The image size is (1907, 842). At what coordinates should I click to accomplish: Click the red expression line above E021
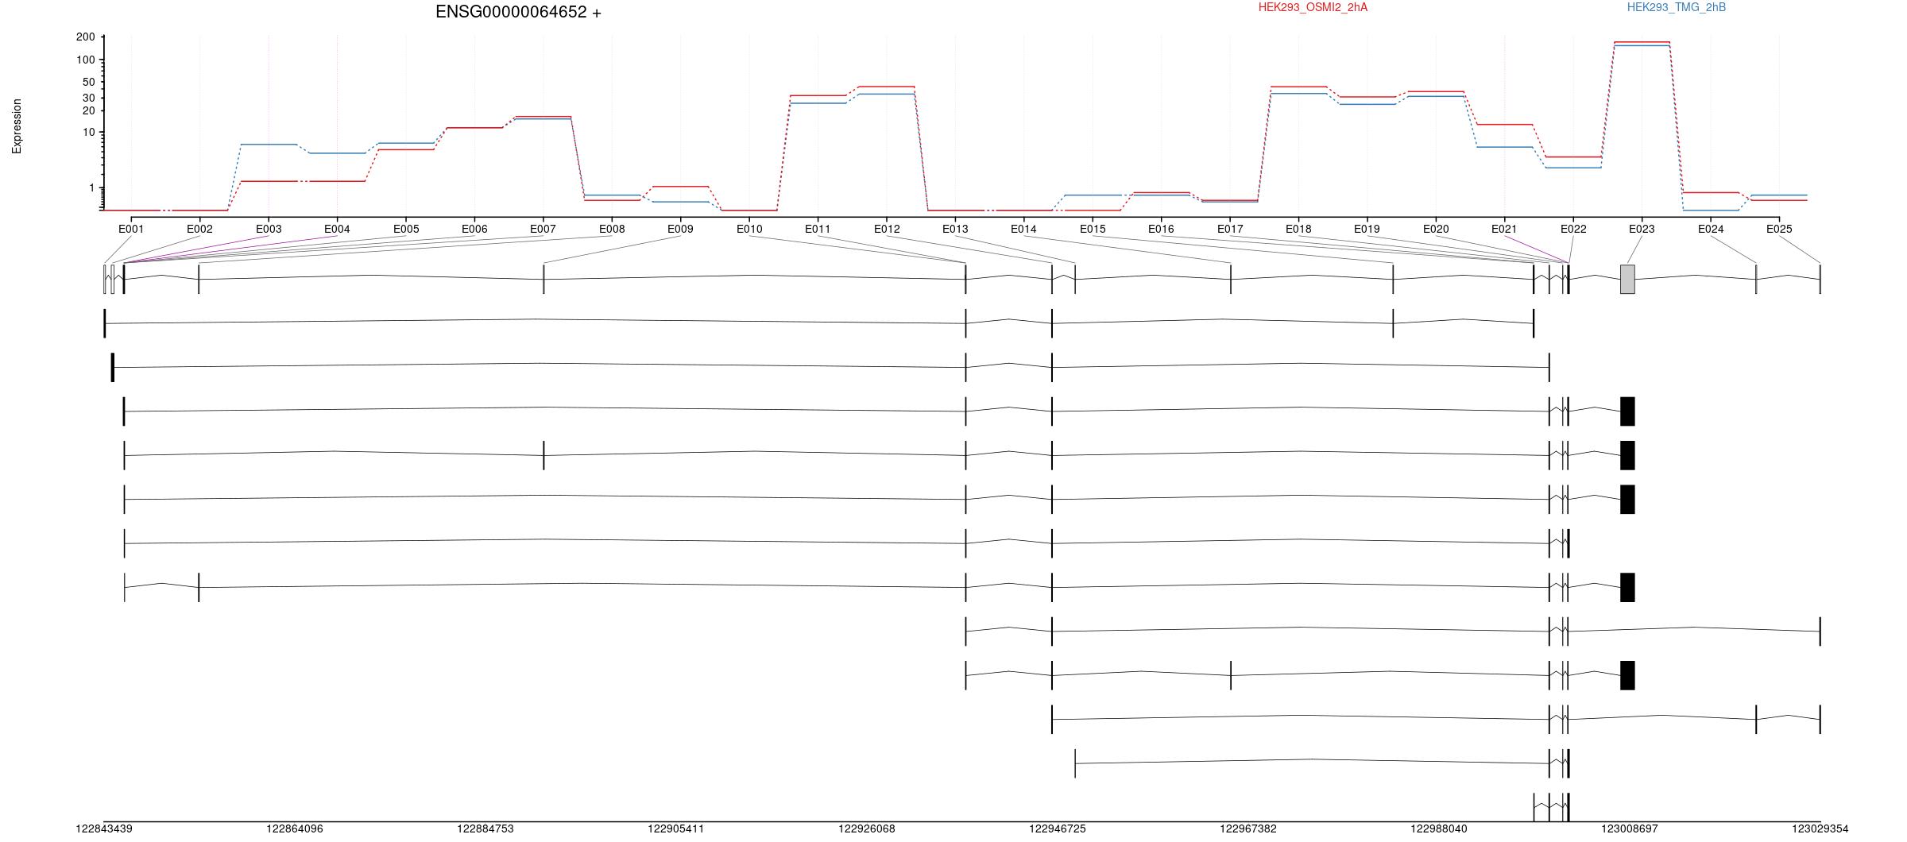pos(1504,125)
